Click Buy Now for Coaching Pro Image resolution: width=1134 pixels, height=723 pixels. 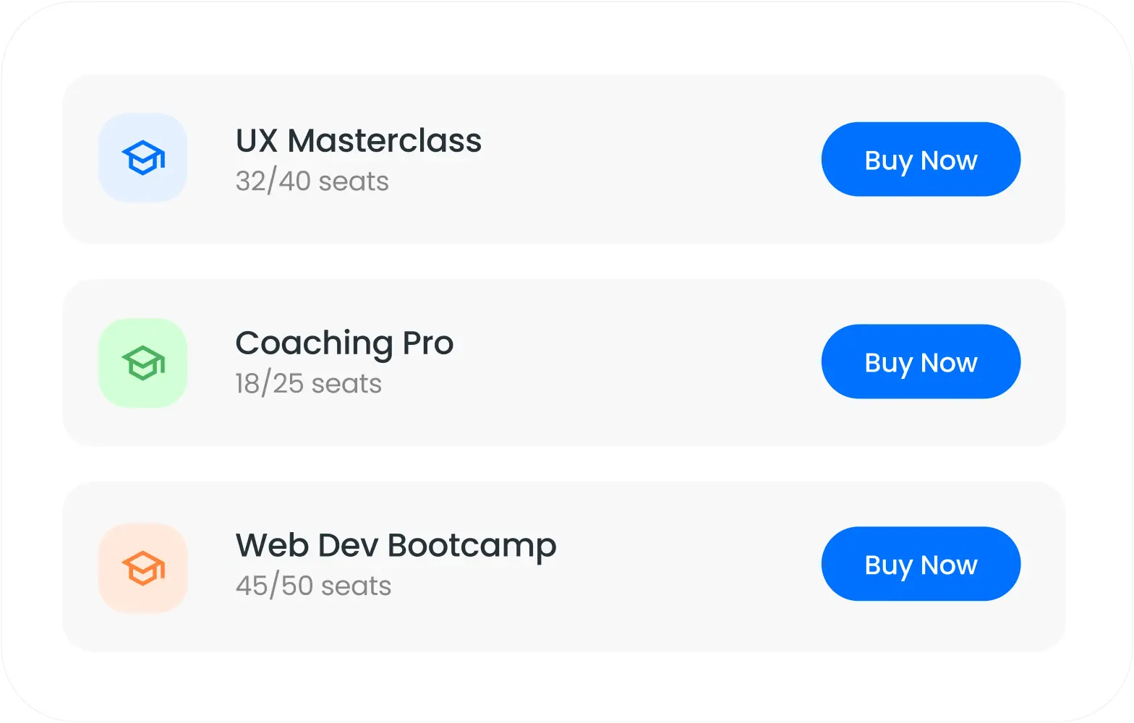(921, 361)
